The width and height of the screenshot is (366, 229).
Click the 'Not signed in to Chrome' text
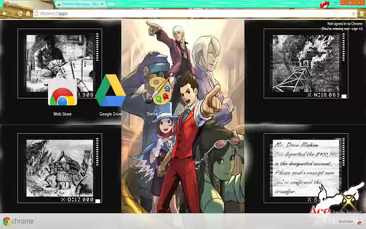pyautogui.click(x=345, y=23)
